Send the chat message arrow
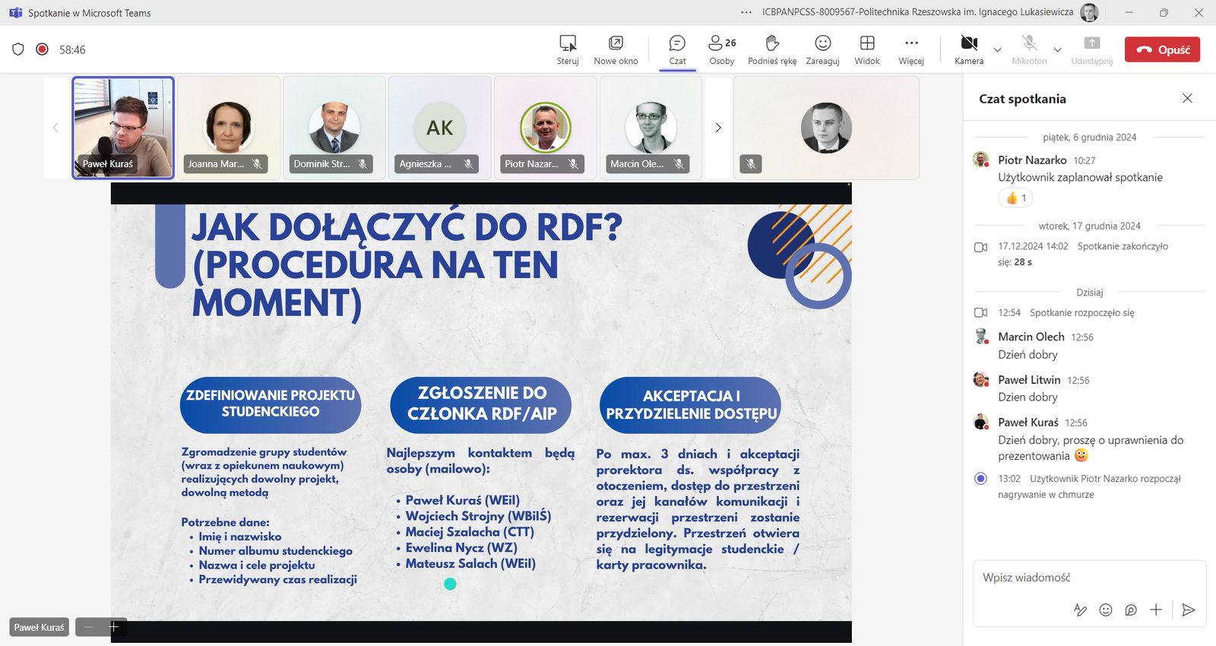1216x646 pixels. [1189, 610]
